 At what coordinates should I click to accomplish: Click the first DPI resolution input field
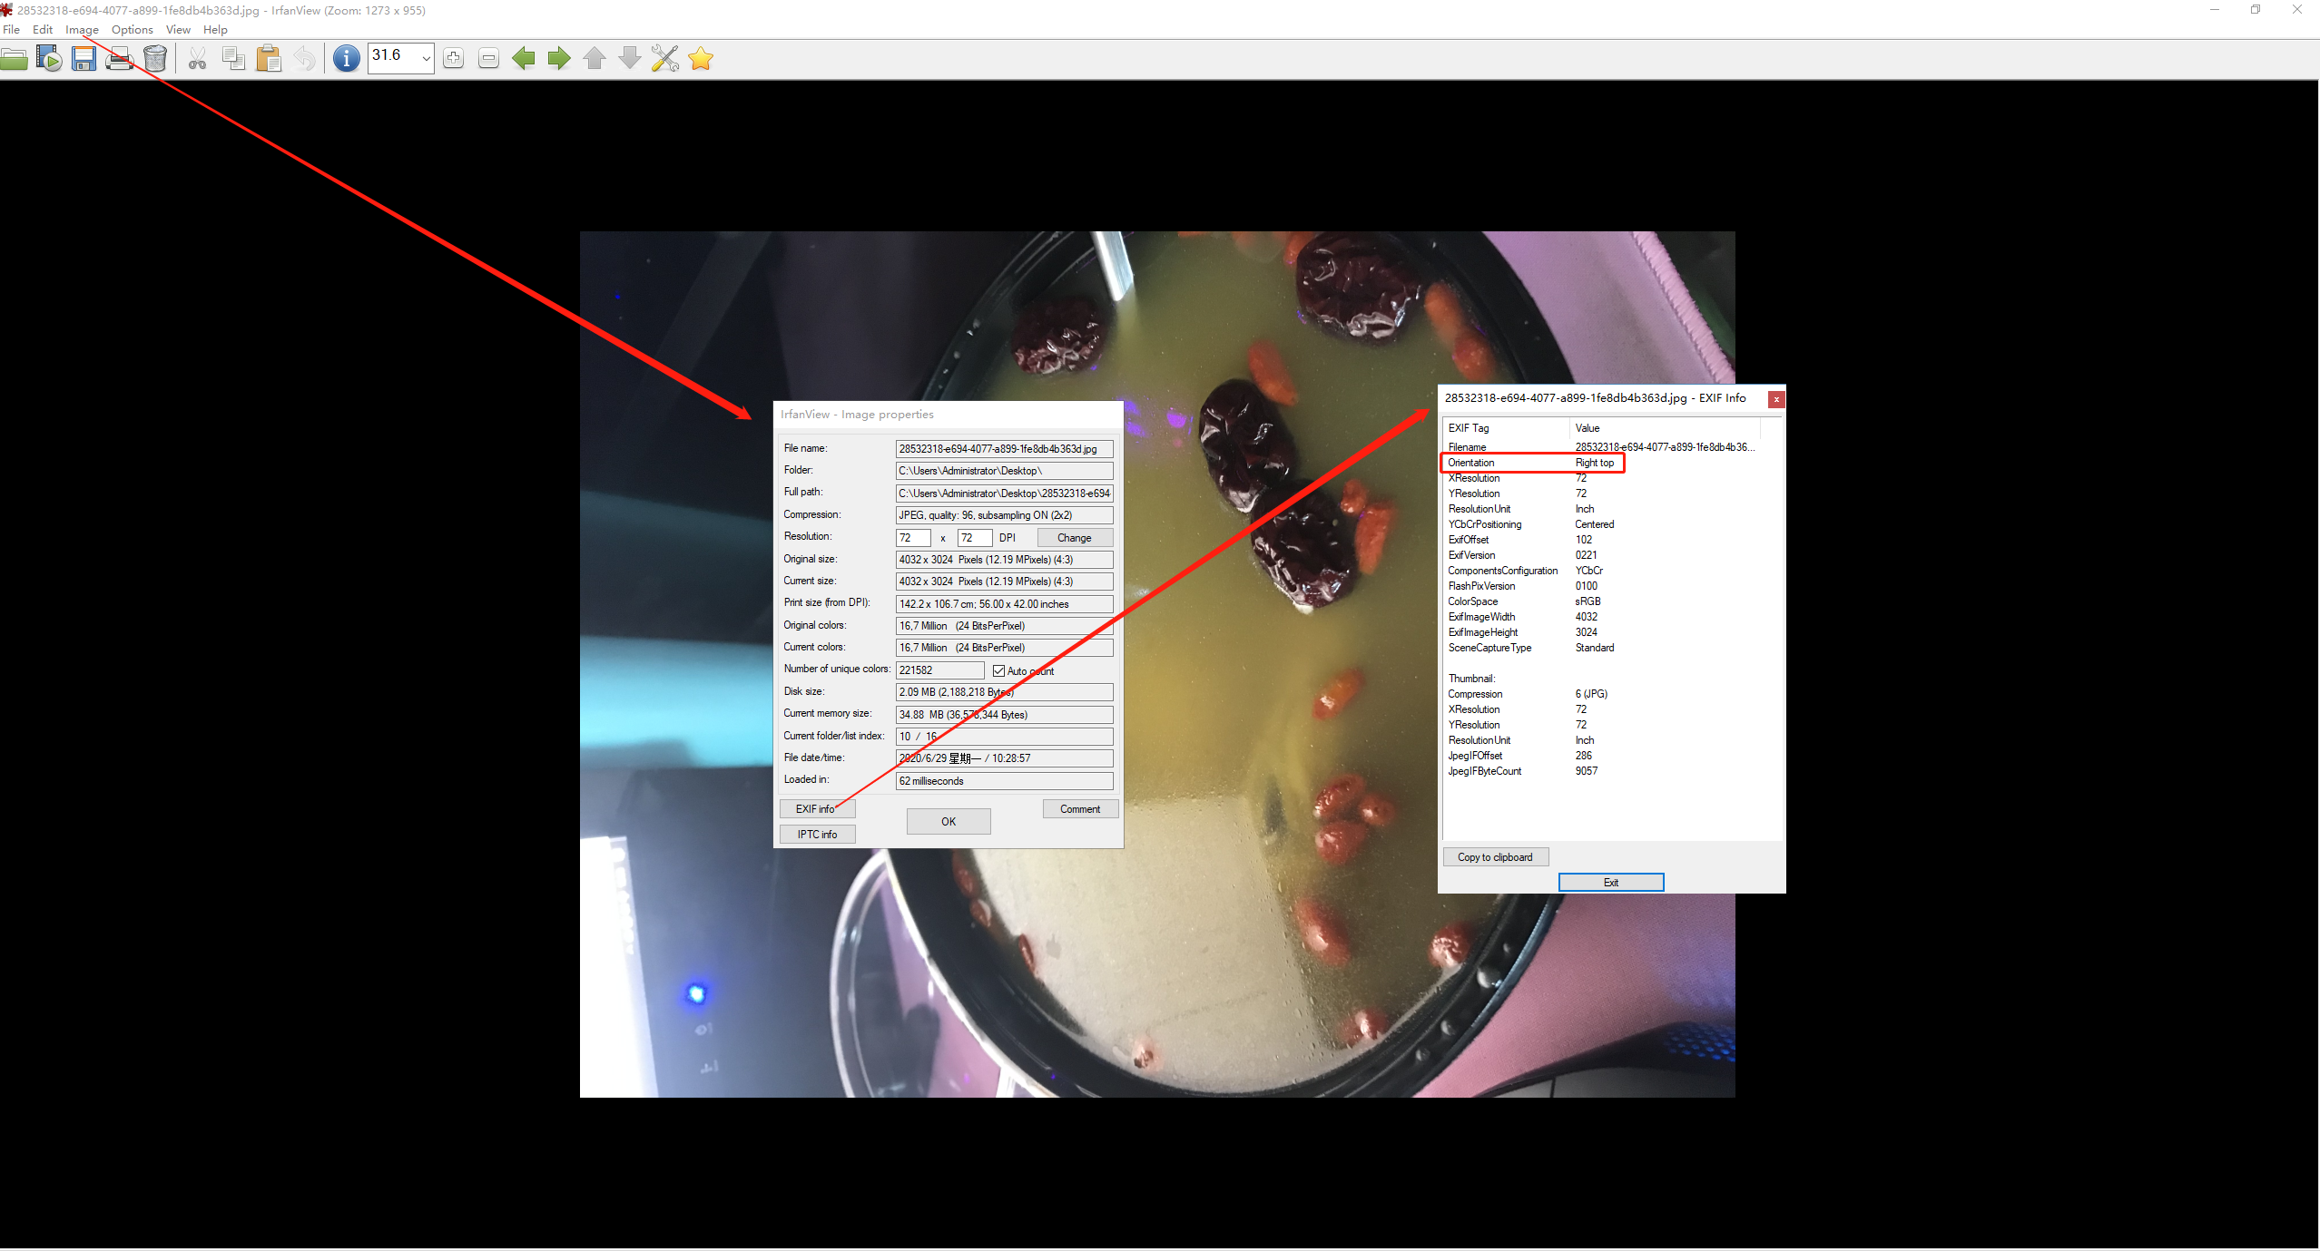(x=912, y=538)
